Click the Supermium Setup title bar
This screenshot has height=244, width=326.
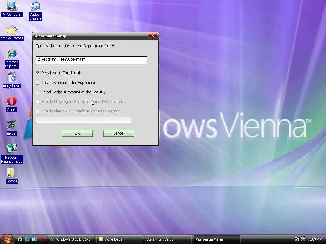click(x=90, y=36)
